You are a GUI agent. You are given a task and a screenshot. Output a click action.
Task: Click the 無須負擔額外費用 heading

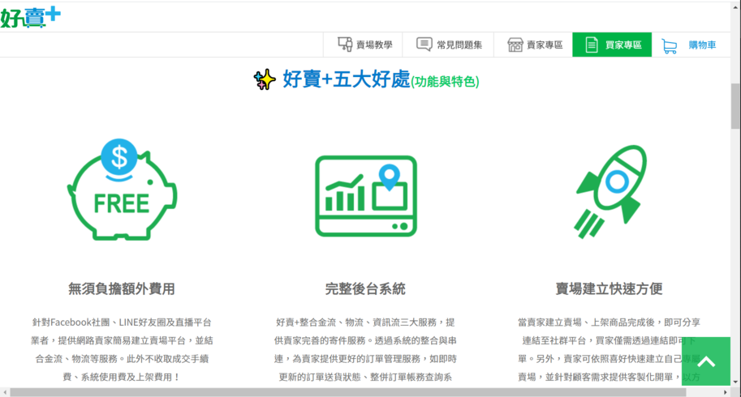122,288
